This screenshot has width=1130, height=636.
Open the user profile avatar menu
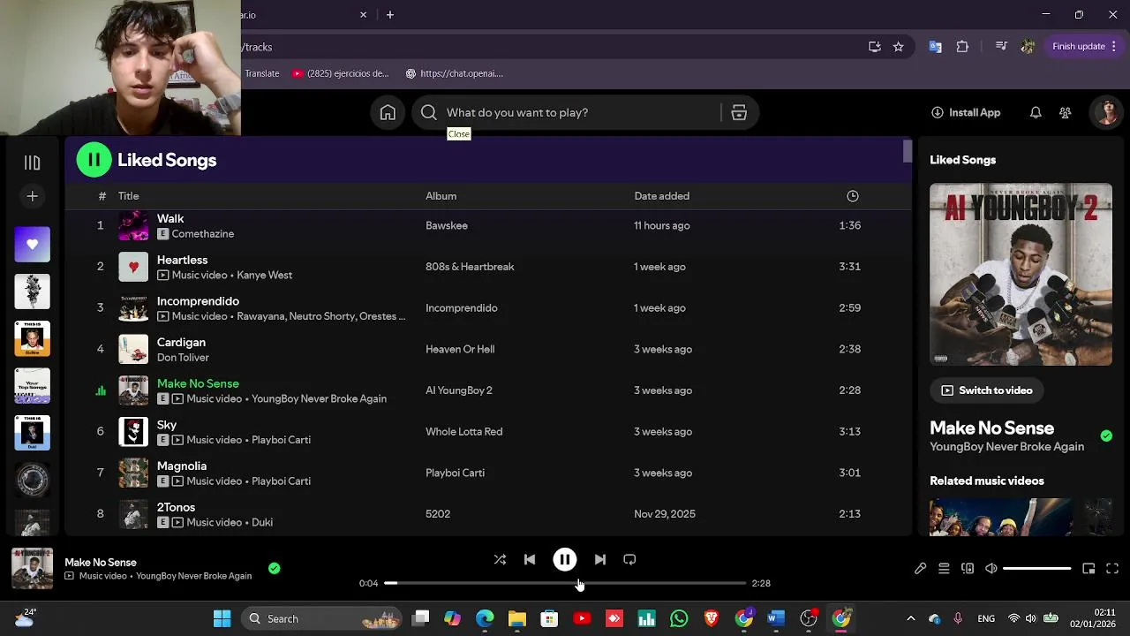(x=1107, y=112)
